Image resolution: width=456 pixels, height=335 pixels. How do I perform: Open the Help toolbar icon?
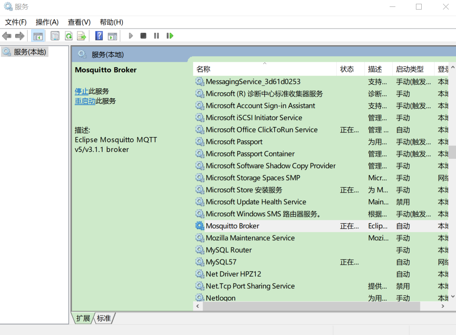click(x=99, y=36)
